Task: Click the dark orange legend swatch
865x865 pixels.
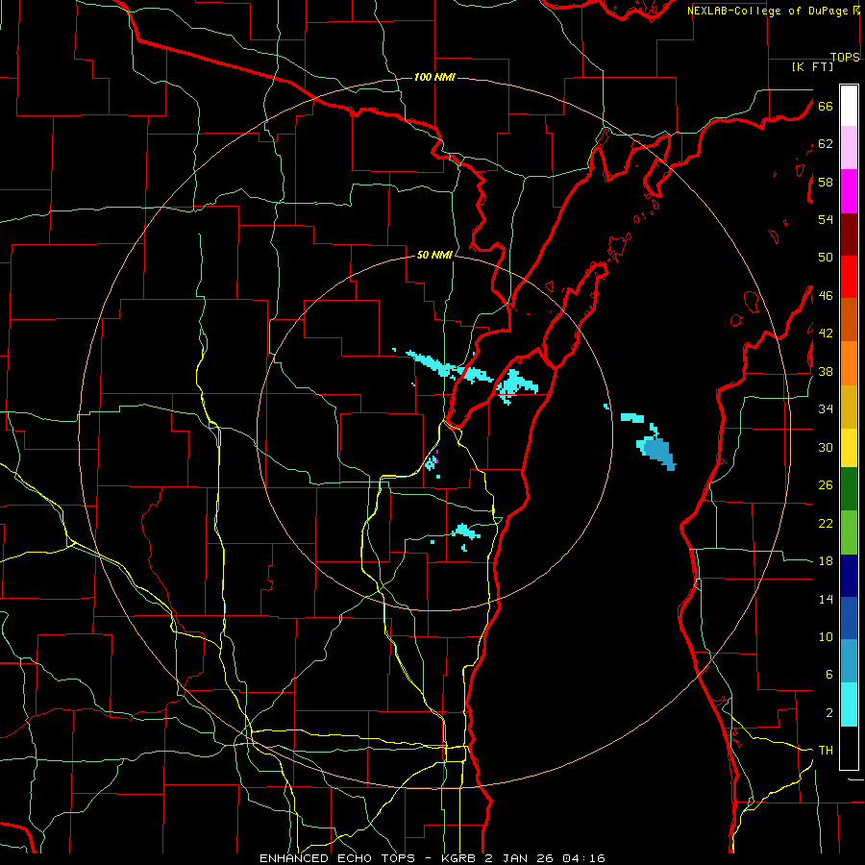Action: pyautogui.click(x=849, y=319)
